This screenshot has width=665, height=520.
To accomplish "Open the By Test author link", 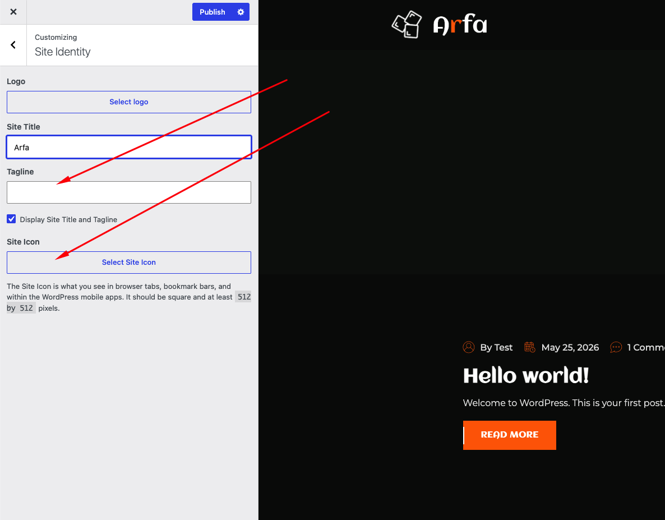I will point(496,347).
